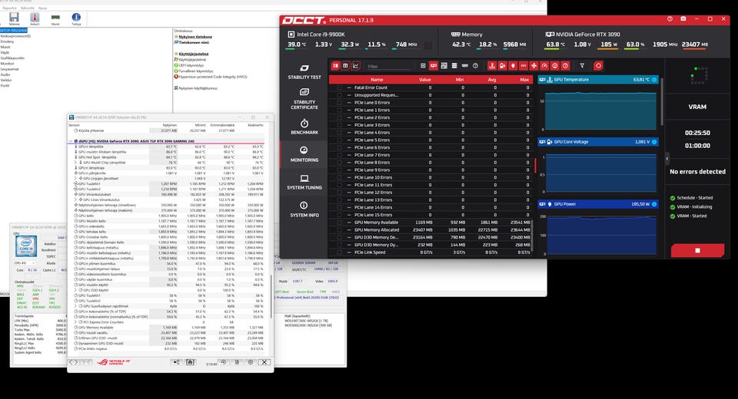738x399 pixels.
Task: Take a screenshot with OCCT camera icon
Action: coord(683,19)
